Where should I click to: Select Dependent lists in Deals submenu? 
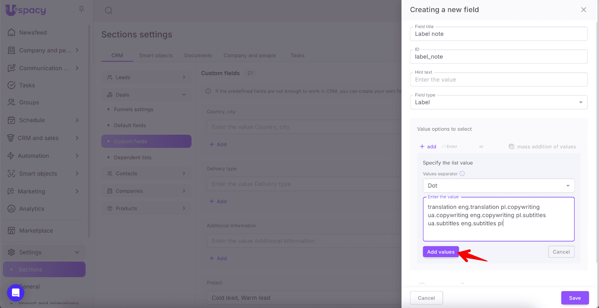click(133, 158)
